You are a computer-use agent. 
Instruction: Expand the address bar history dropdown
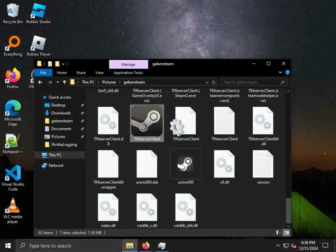click(x=207, y=82)
